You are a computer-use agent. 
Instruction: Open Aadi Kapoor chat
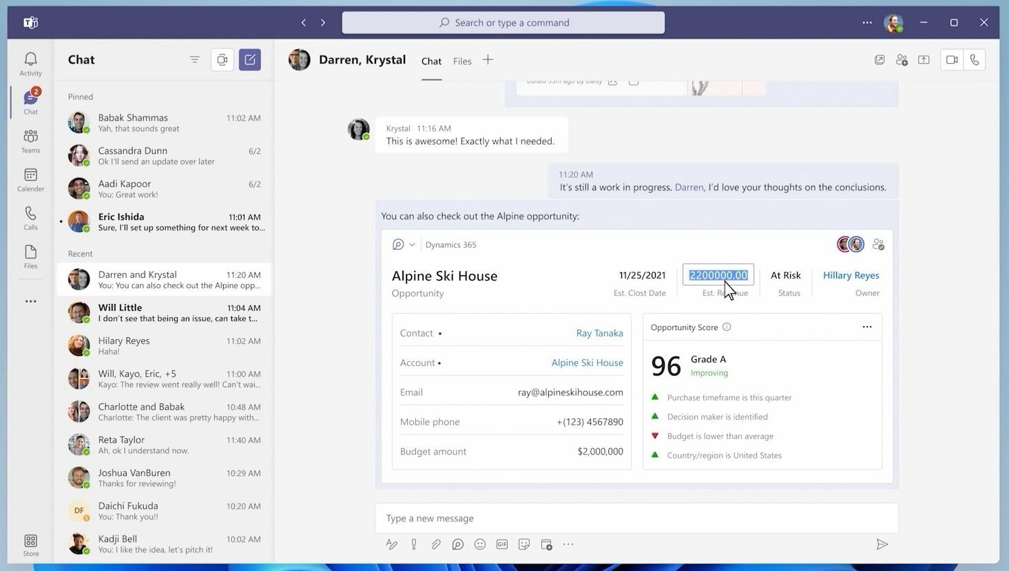[x=164, y=188]
